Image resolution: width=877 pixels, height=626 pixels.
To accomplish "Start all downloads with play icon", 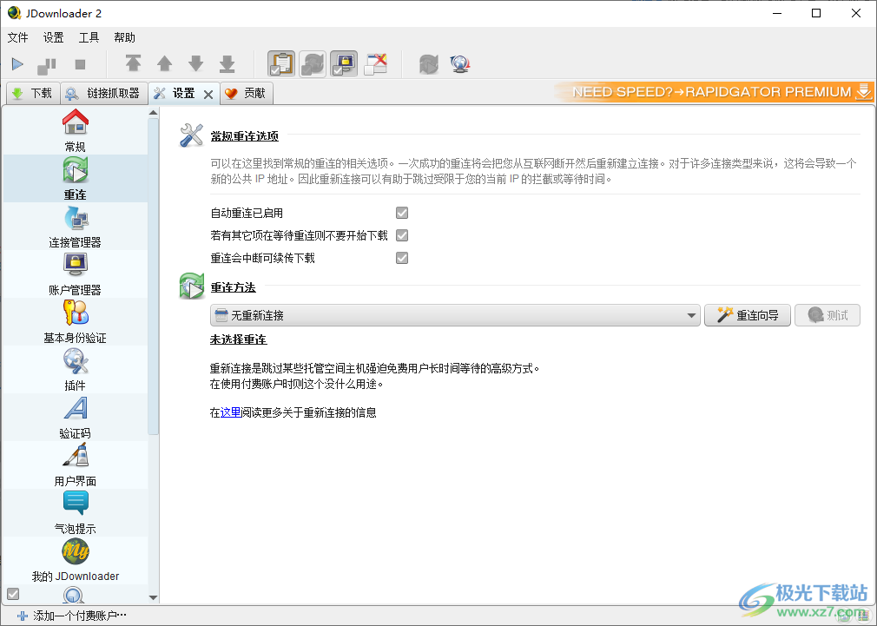I will (17, 64).
